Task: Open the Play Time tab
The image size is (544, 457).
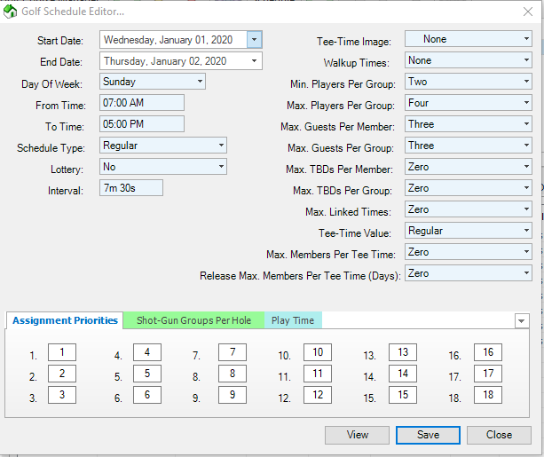Action: click(294, 320)
